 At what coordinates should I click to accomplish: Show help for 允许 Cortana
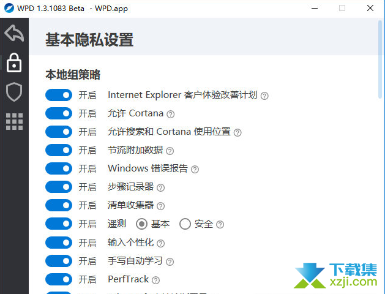(170, 114)
